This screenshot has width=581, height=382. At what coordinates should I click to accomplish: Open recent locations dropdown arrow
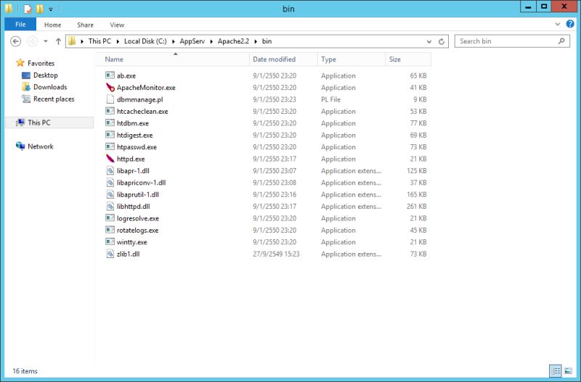(x=46, y=41)
